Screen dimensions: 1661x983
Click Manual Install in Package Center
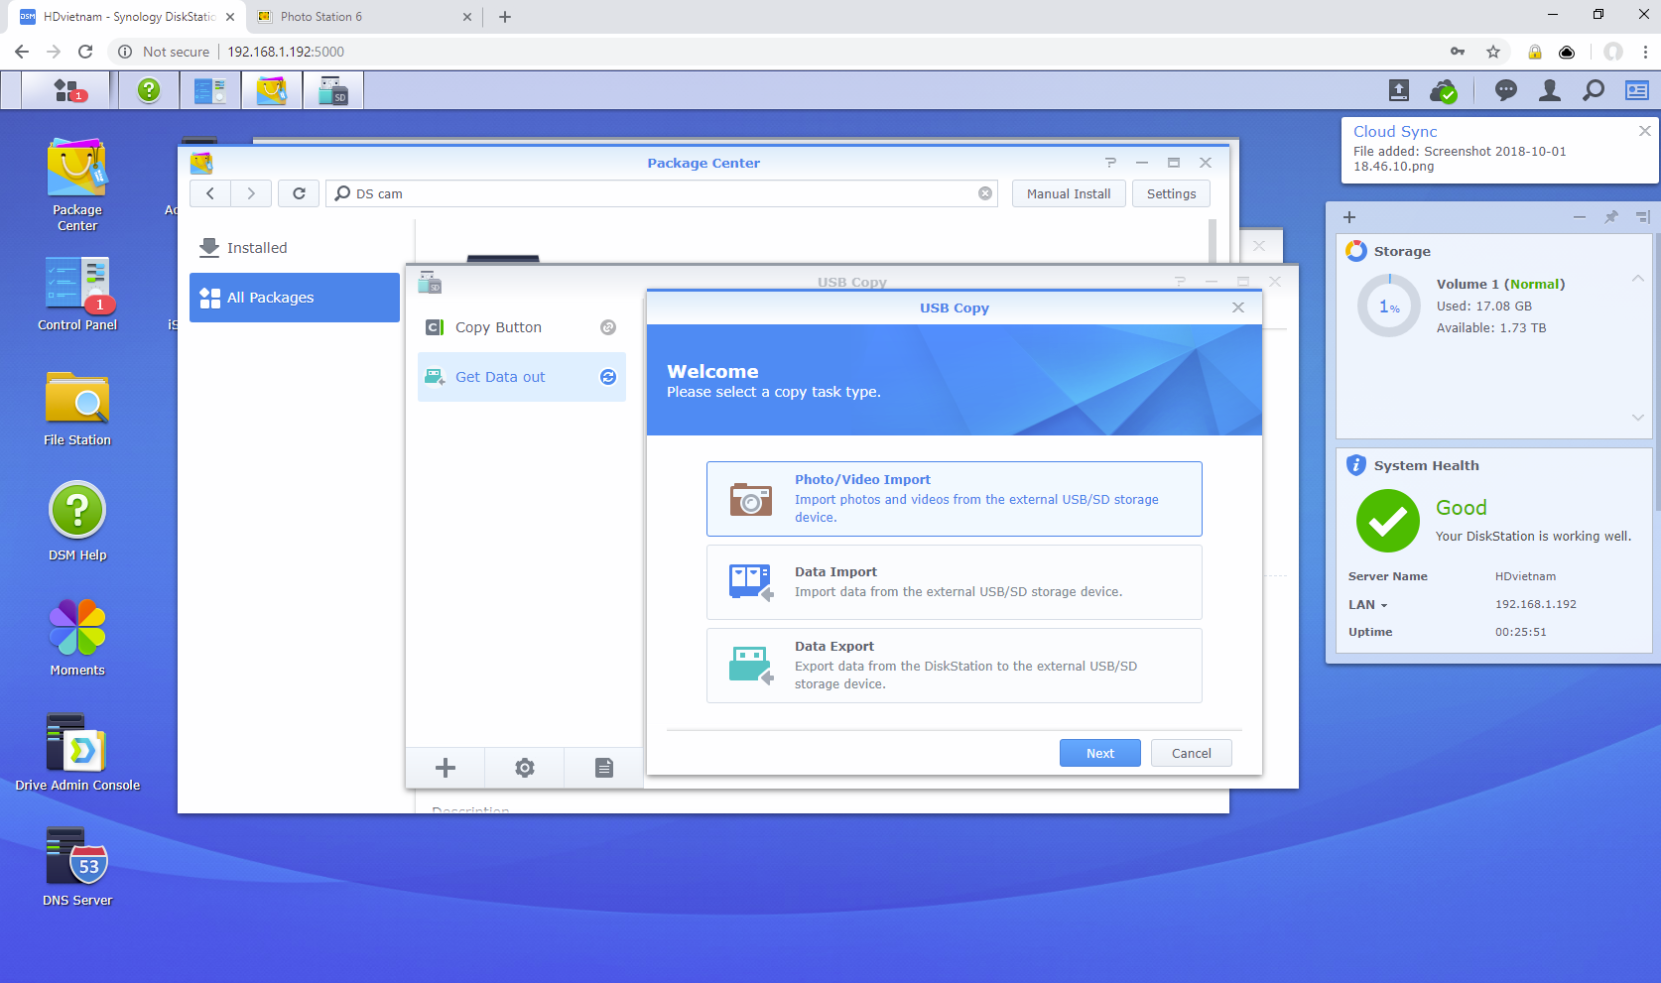(1069, 193)
